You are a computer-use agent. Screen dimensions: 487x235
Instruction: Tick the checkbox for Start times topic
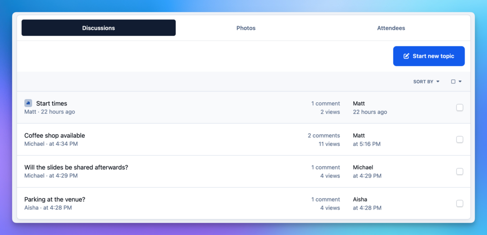click(460, 108)
